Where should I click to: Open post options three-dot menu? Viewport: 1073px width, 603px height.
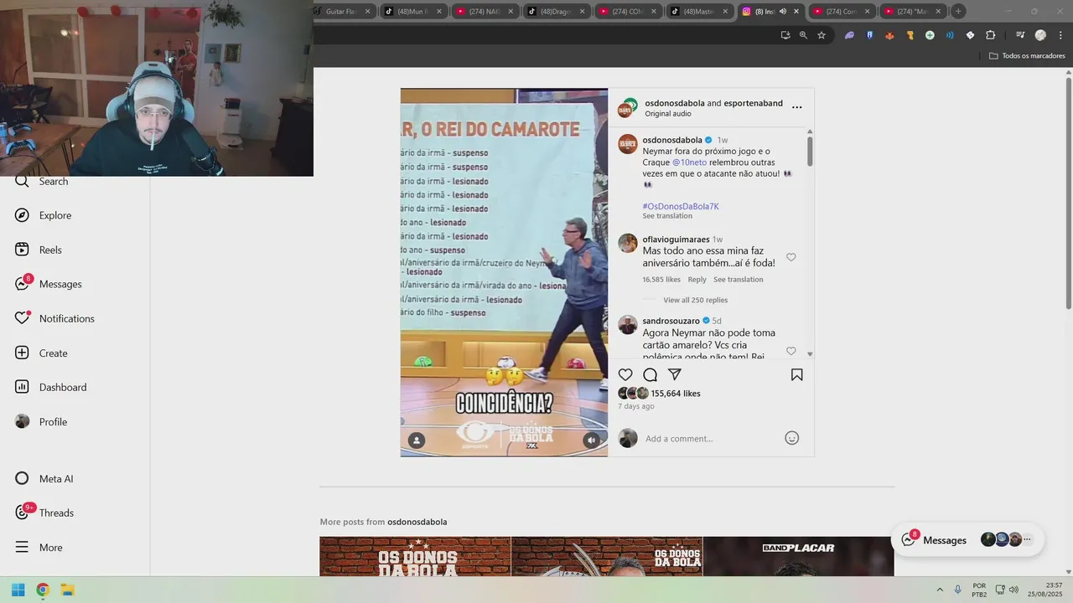(796, 107)
